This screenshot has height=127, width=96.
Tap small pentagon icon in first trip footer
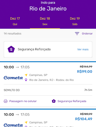pos(54,101)
